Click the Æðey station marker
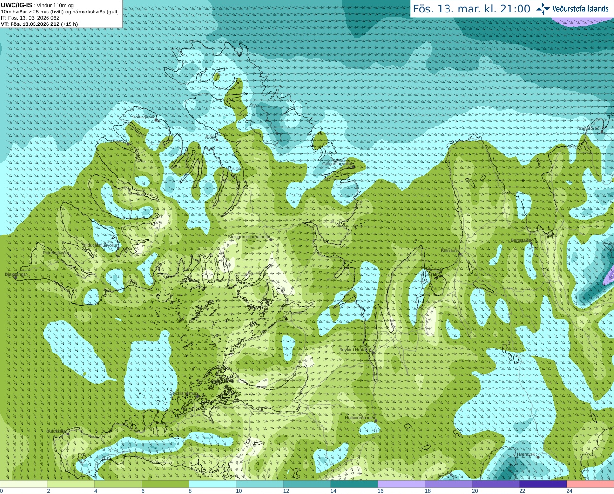The height and width of the screenshot is (494, 614). [217, 140]
